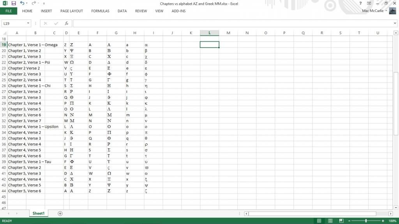Switch to Normal view in status bar
This screenshot has width=399, height=224.
319,221
